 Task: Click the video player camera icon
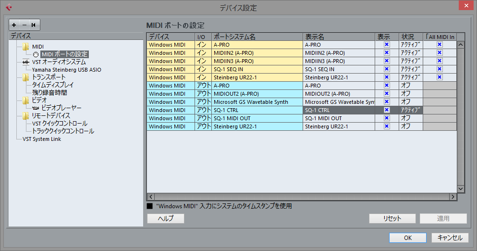(36, 108)
